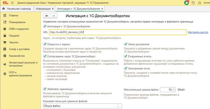Click the 1C logo icon
210x109 pixels.
[5, 3]
